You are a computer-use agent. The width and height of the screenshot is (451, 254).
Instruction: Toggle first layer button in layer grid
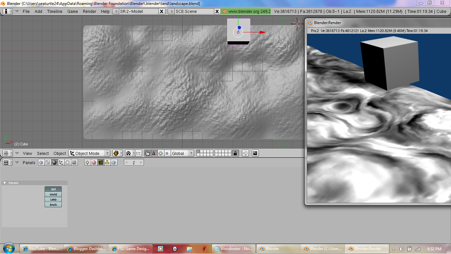click(x=198, y=152)
